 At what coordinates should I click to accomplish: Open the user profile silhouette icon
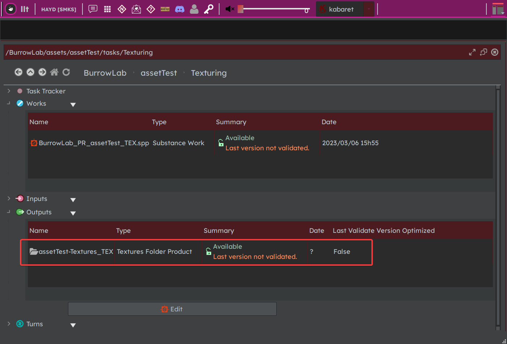(194, 9)
